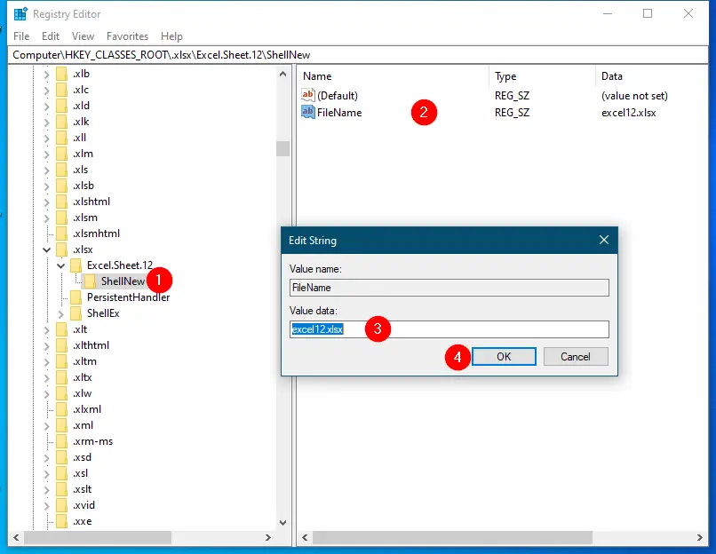Cancel the Edit String dialog
Screen dimensions: 716x554
pos(576,356)
